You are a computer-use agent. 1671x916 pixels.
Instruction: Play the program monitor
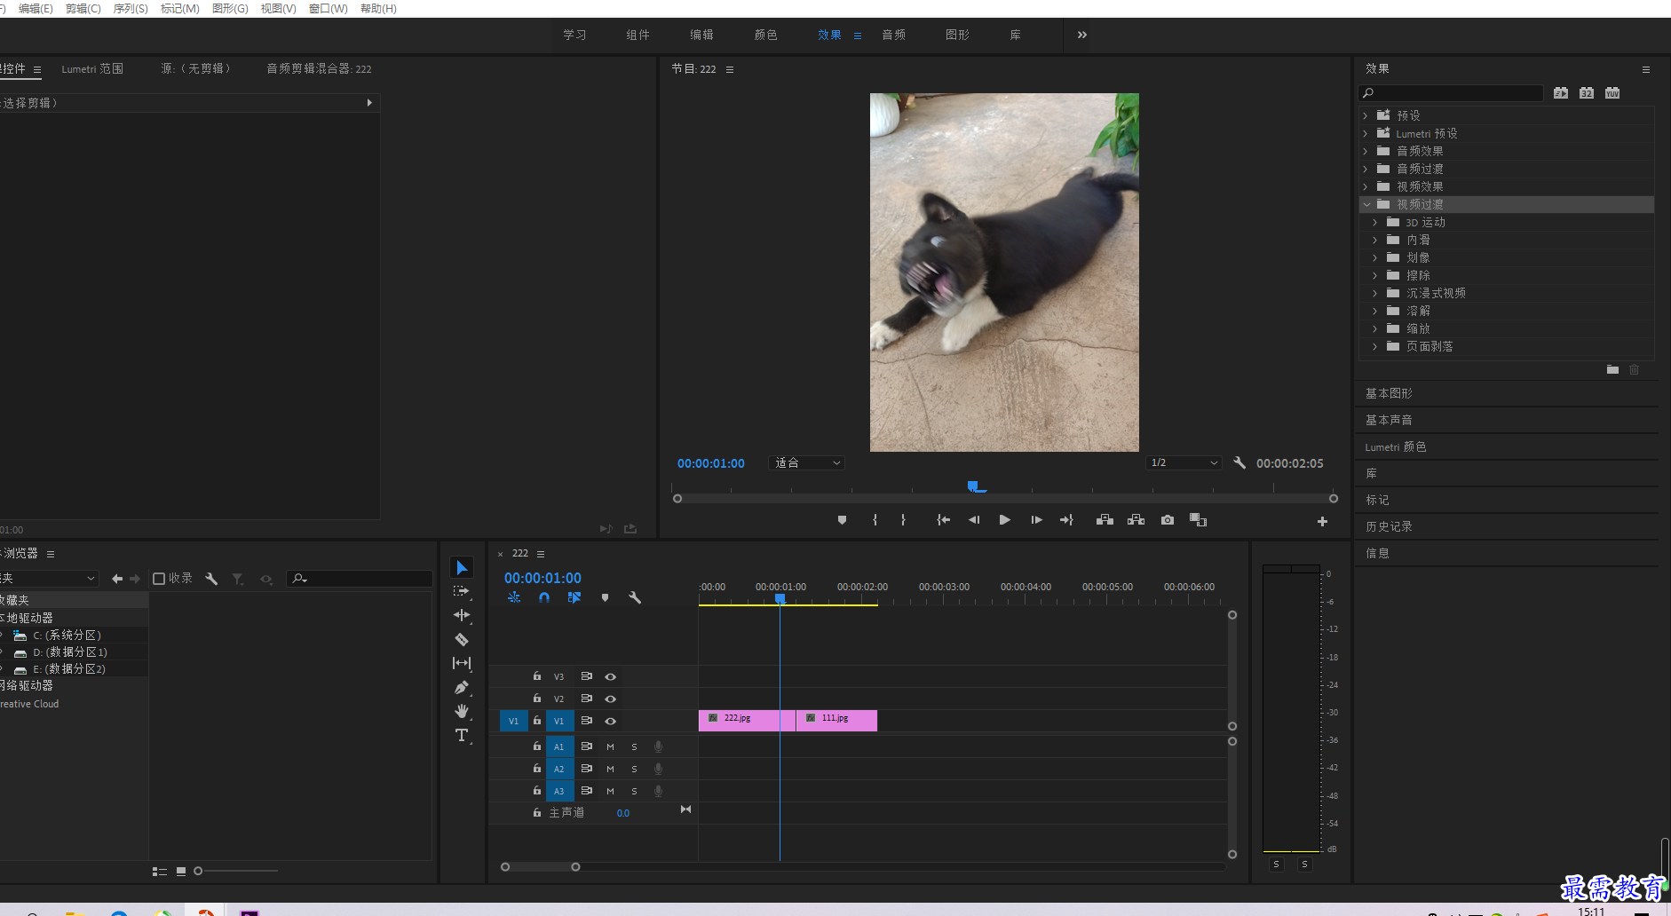1004,520
